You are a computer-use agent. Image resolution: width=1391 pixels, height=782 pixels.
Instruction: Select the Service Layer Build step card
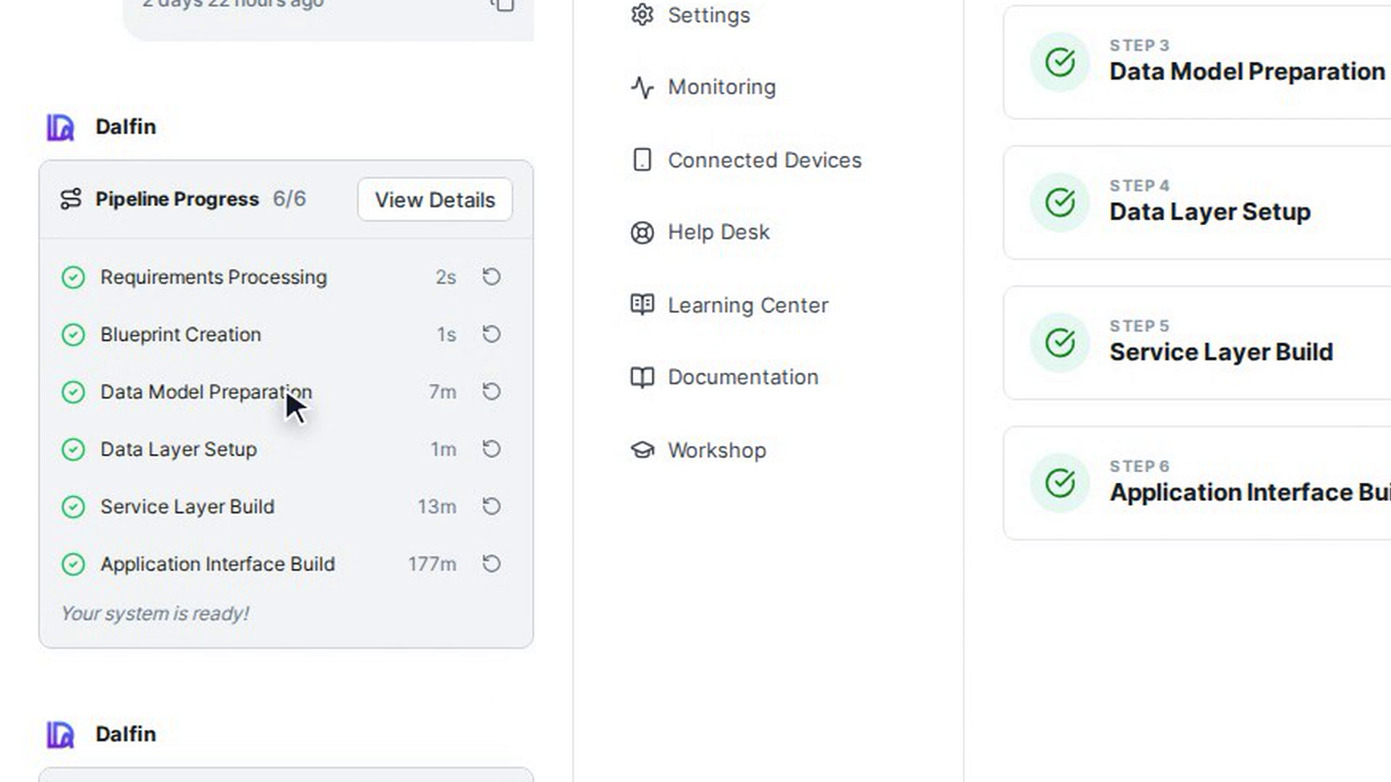(x=1197, y=342)
